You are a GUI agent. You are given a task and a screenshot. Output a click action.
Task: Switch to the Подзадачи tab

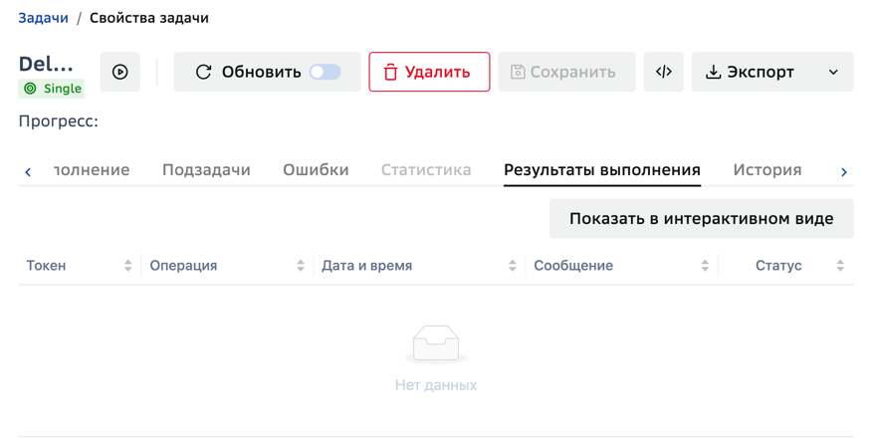206,169
